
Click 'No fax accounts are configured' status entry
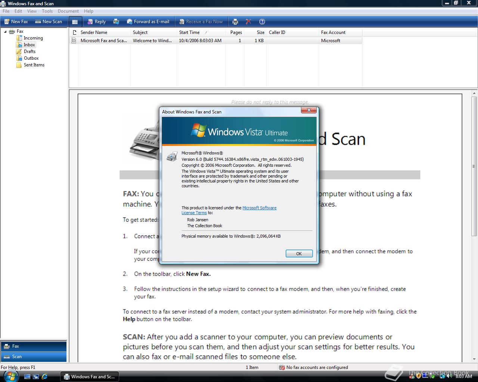(314, 367)
